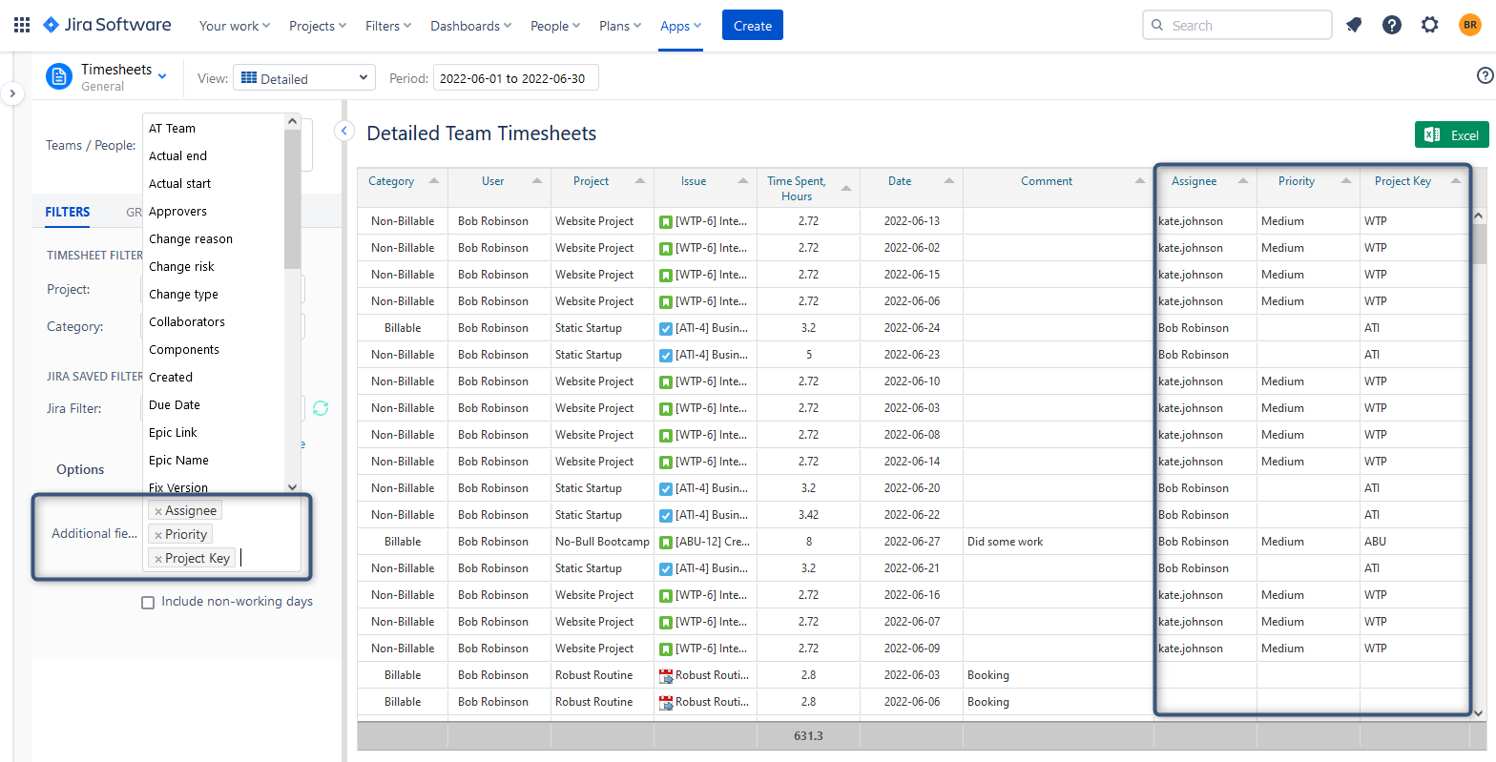Image resolution: width=1496 pixels, height=762 pixels.
Task: Open the Dashboards dropdown menu
Action: click(x=471, y=26)
